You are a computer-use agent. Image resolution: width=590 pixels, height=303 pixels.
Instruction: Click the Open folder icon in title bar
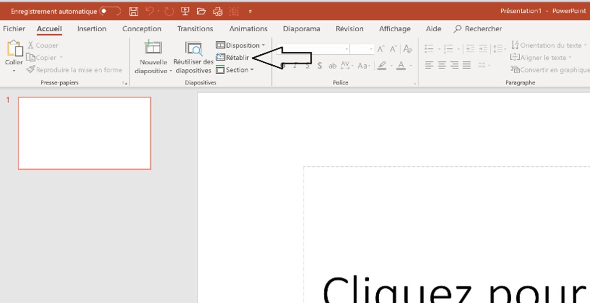(x=201, y=10)
